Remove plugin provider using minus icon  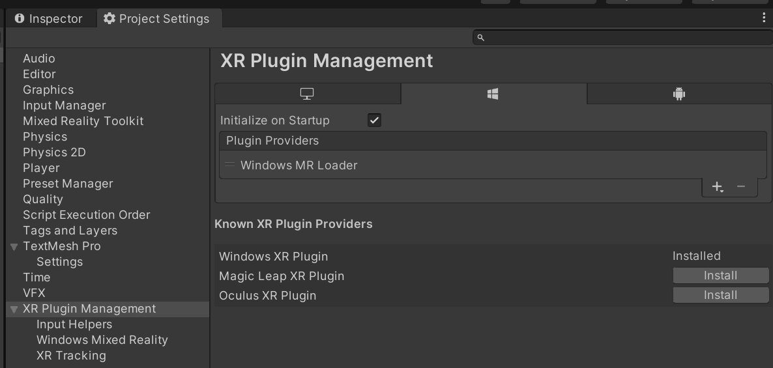tap(740, 186)
